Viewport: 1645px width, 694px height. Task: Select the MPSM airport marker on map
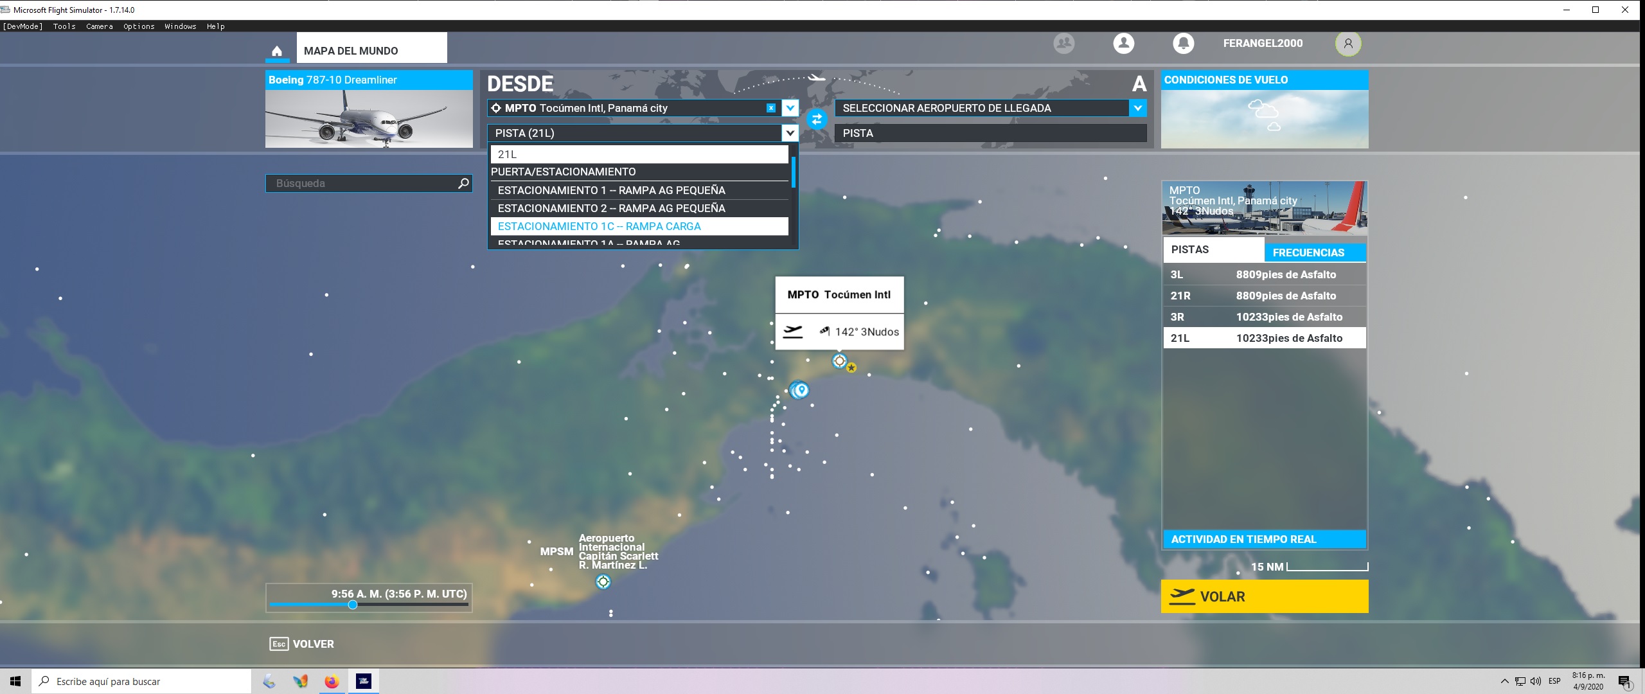coord(603,582)
